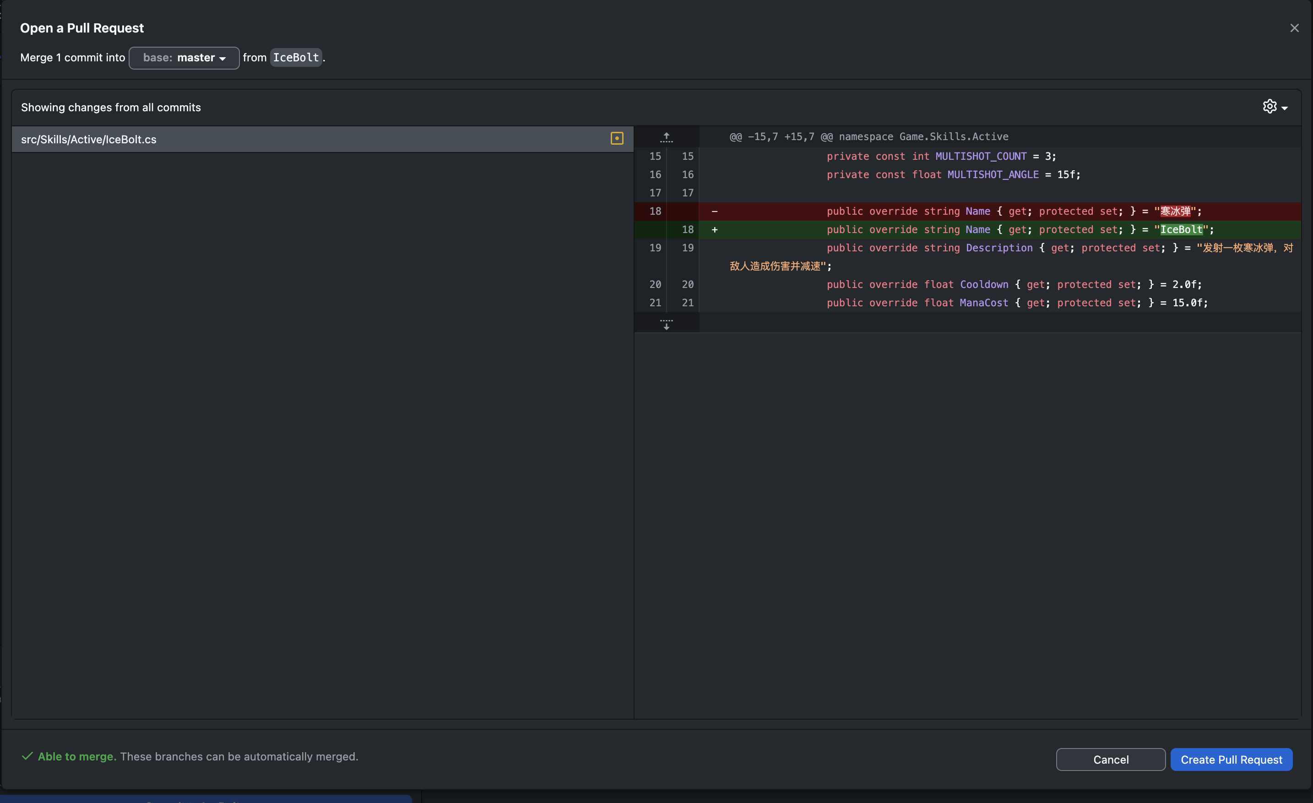Click the Cancel button
Screen dimensions: 1313x803
[x=1111, y=760]
